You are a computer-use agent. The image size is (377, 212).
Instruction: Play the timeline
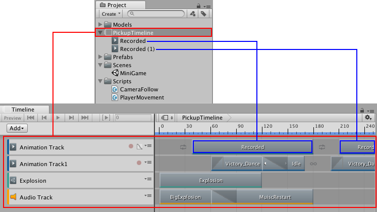pos(58,118)
